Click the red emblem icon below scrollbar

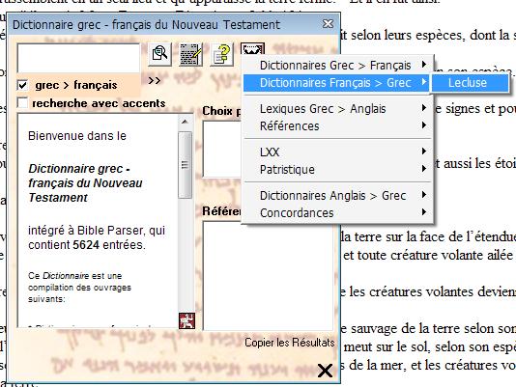coord(186,321)
